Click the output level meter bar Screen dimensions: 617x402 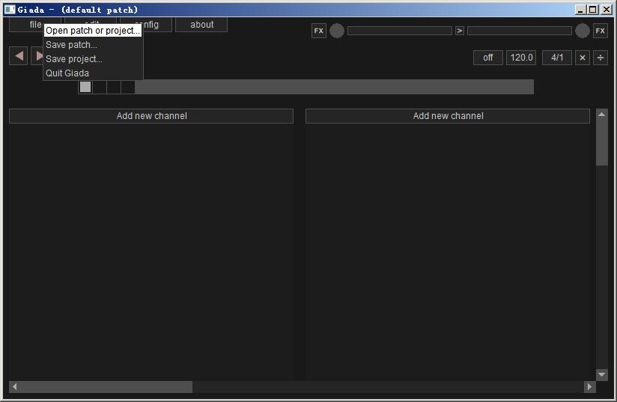coord(520,31)
